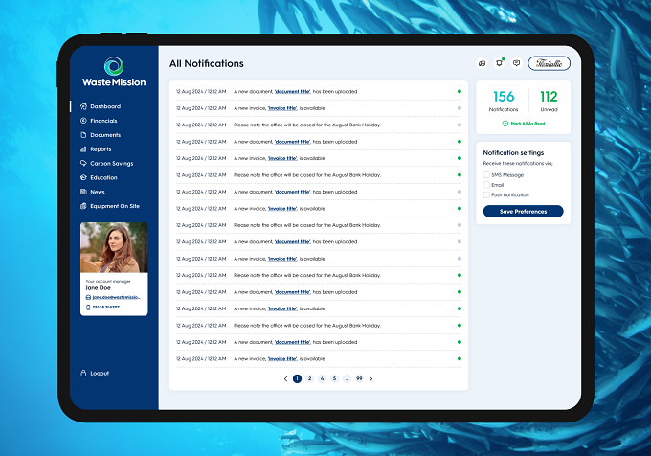Select Equipment On Site menu item
This screenshot has width=651, height=456.
(110, 206)
